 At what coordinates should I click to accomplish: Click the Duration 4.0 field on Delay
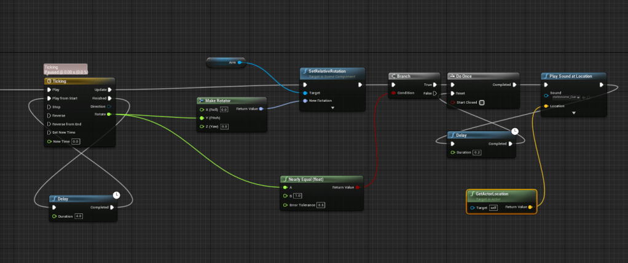point(79,216)
